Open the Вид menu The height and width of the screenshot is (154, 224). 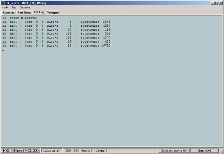click(14, 8)
